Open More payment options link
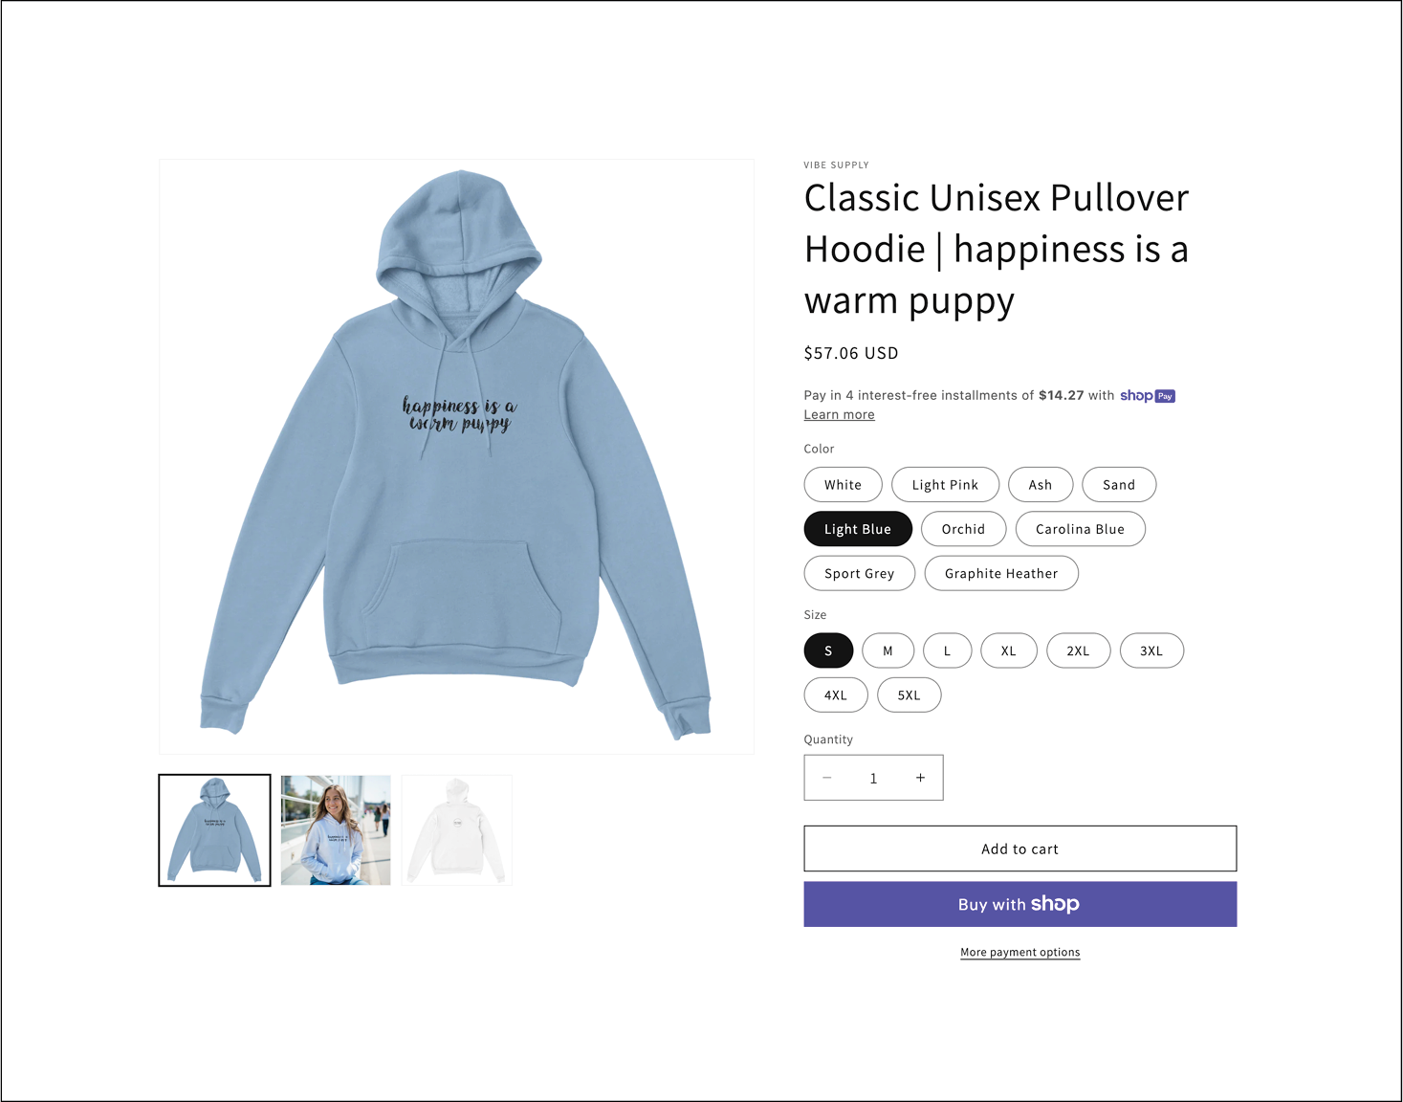1403x1102 pixels. coord(1019,952)
